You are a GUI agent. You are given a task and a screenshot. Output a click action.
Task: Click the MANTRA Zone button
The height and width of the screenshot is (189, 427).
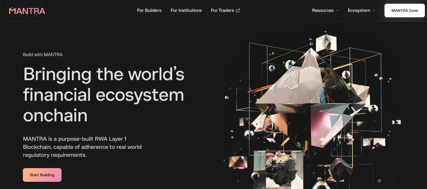click(405, 11)
